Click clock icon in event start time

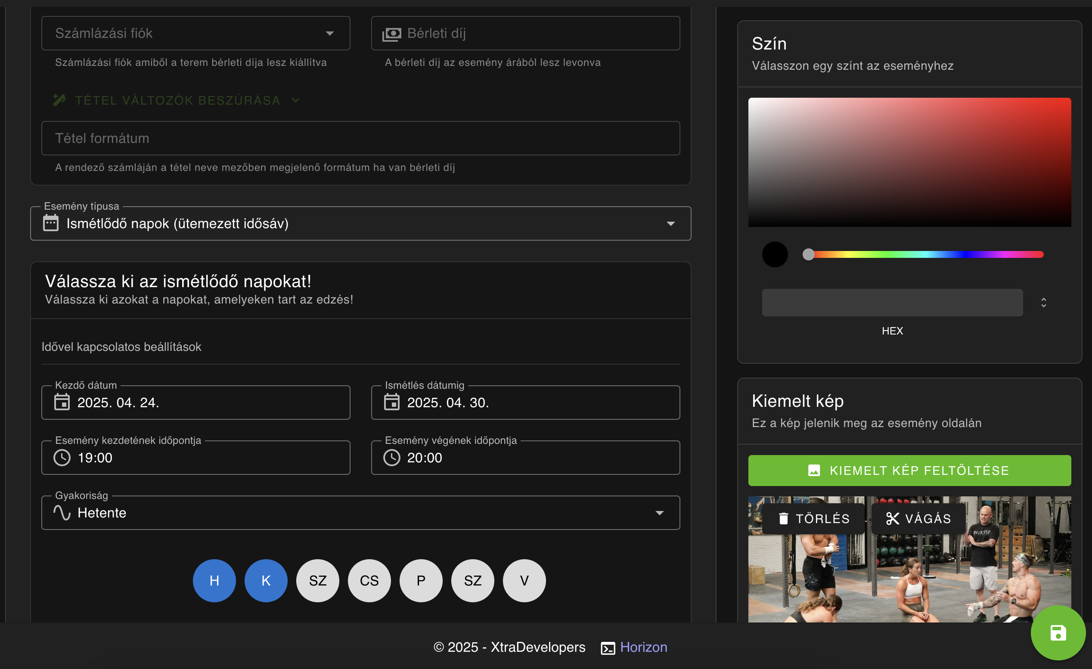pyautogui.click(x=62, y=458)
